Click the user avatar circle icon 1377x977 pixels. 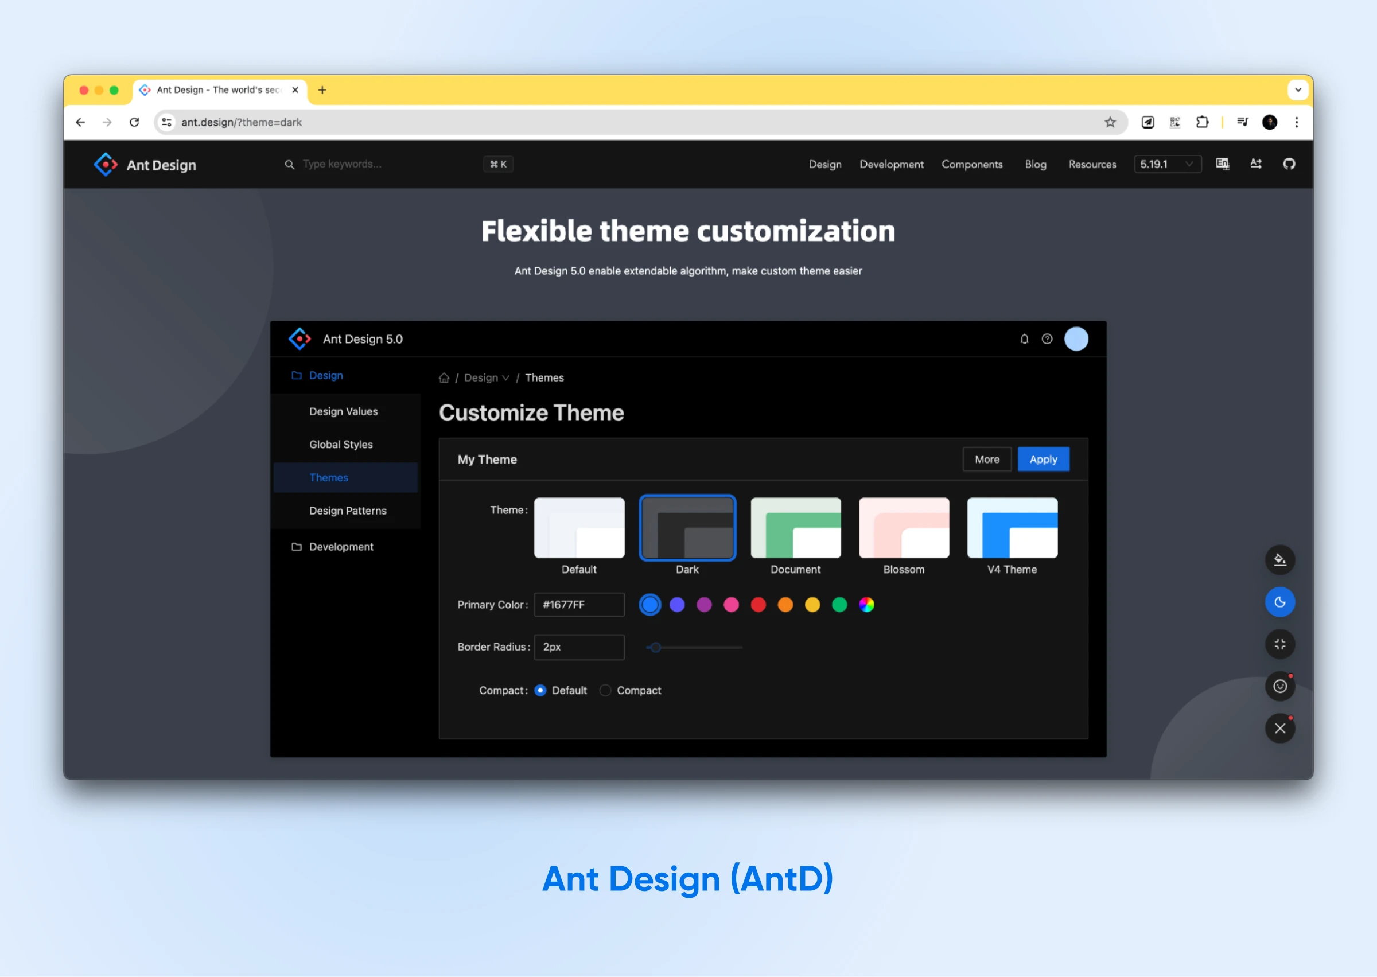[1076, 338]
